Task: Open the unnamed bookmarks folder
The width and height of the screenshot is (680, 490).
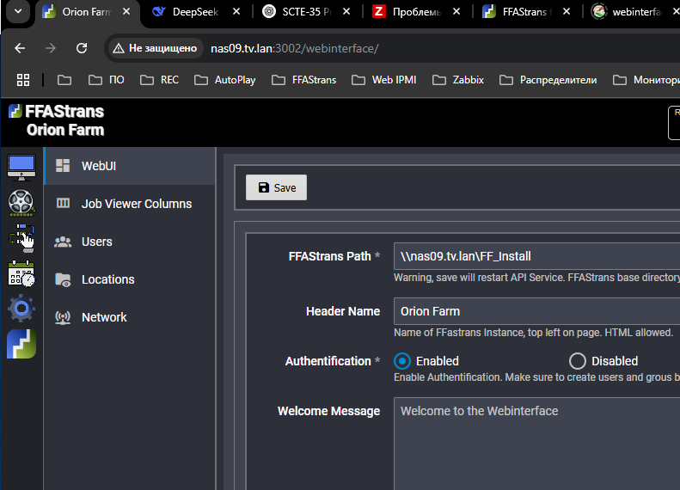Action: point(64,80)
